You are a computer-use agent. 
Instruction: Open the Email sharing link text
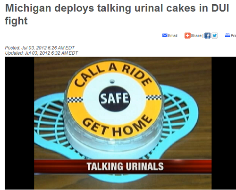173,36
